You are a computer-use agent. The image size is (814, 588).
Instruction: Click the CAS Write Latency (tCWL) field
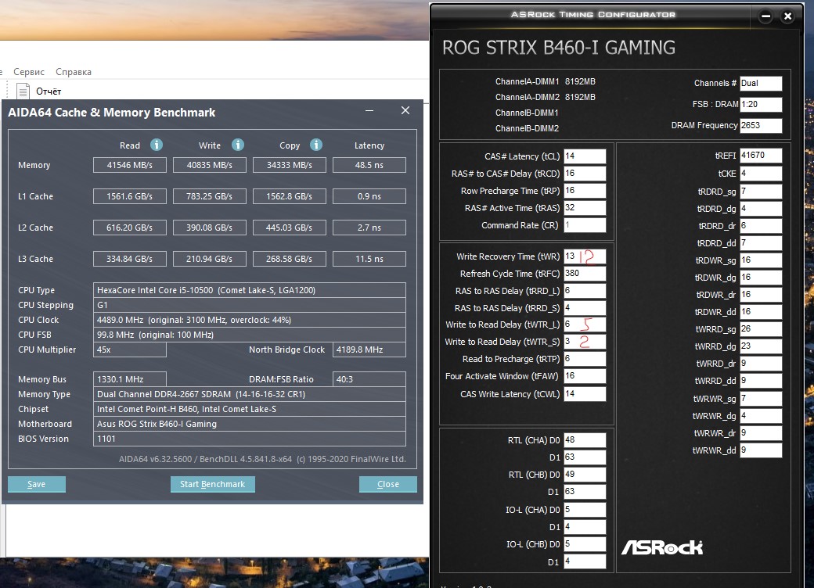[x=585, y=393]
